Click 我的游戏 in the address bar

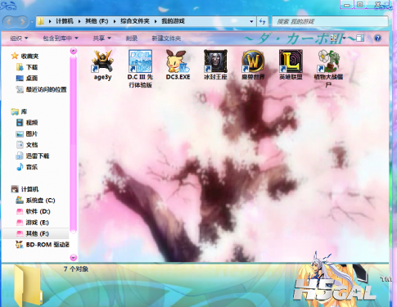173,21
